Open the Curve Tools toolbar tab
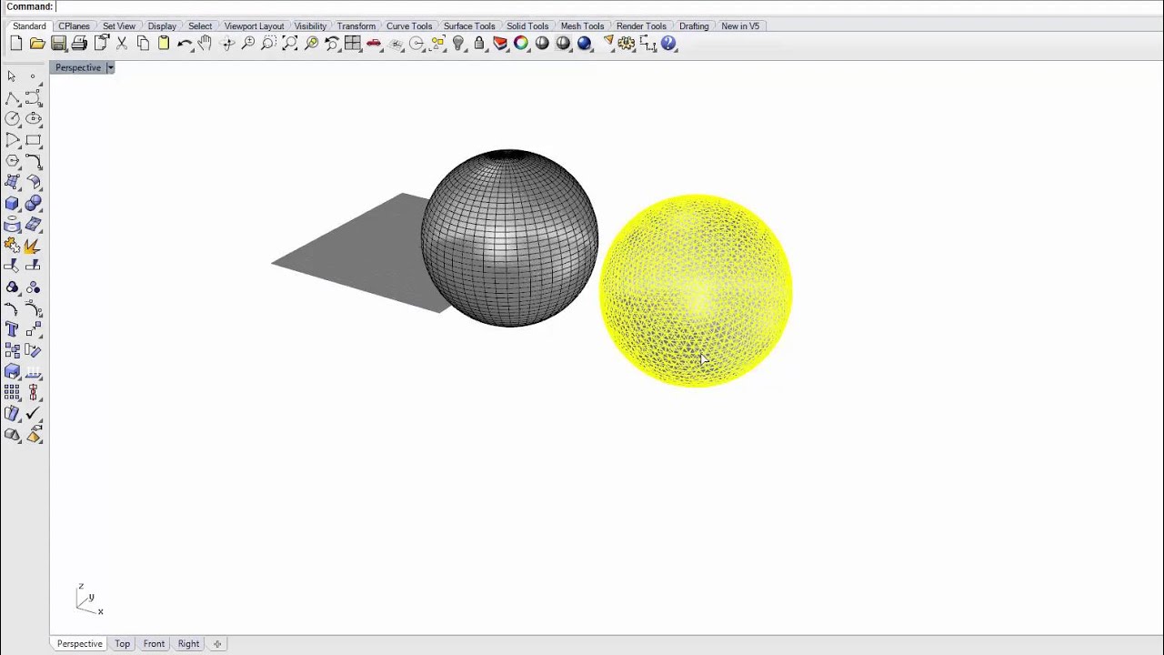Image resolution: width=1164 pixels, height=655 pixels. (409, 26)
